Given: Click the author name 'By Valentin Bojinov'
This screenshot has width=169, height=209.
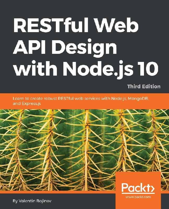Looking at the screenshot, I should 32,201.
